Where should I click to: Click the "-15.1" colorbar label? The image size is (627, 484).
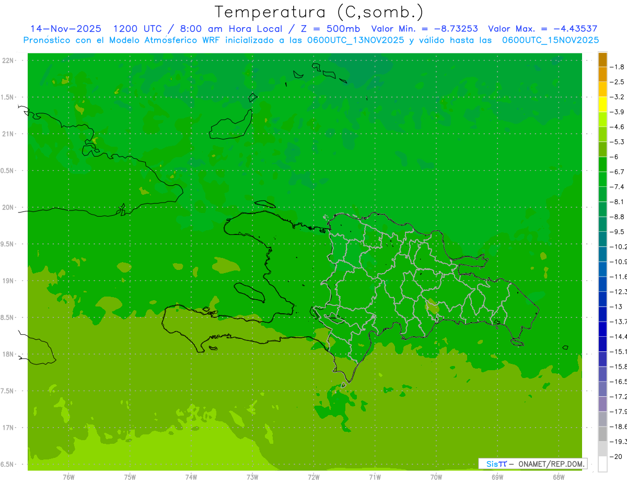click(619, 351)
